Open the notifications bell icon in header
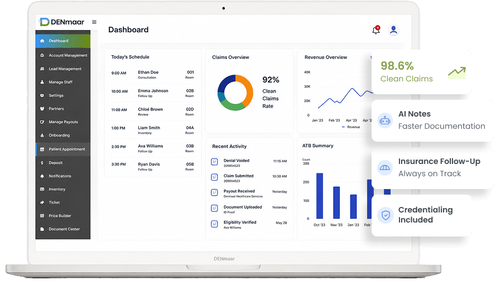The image size is (496, 290). tap(376, 30)
